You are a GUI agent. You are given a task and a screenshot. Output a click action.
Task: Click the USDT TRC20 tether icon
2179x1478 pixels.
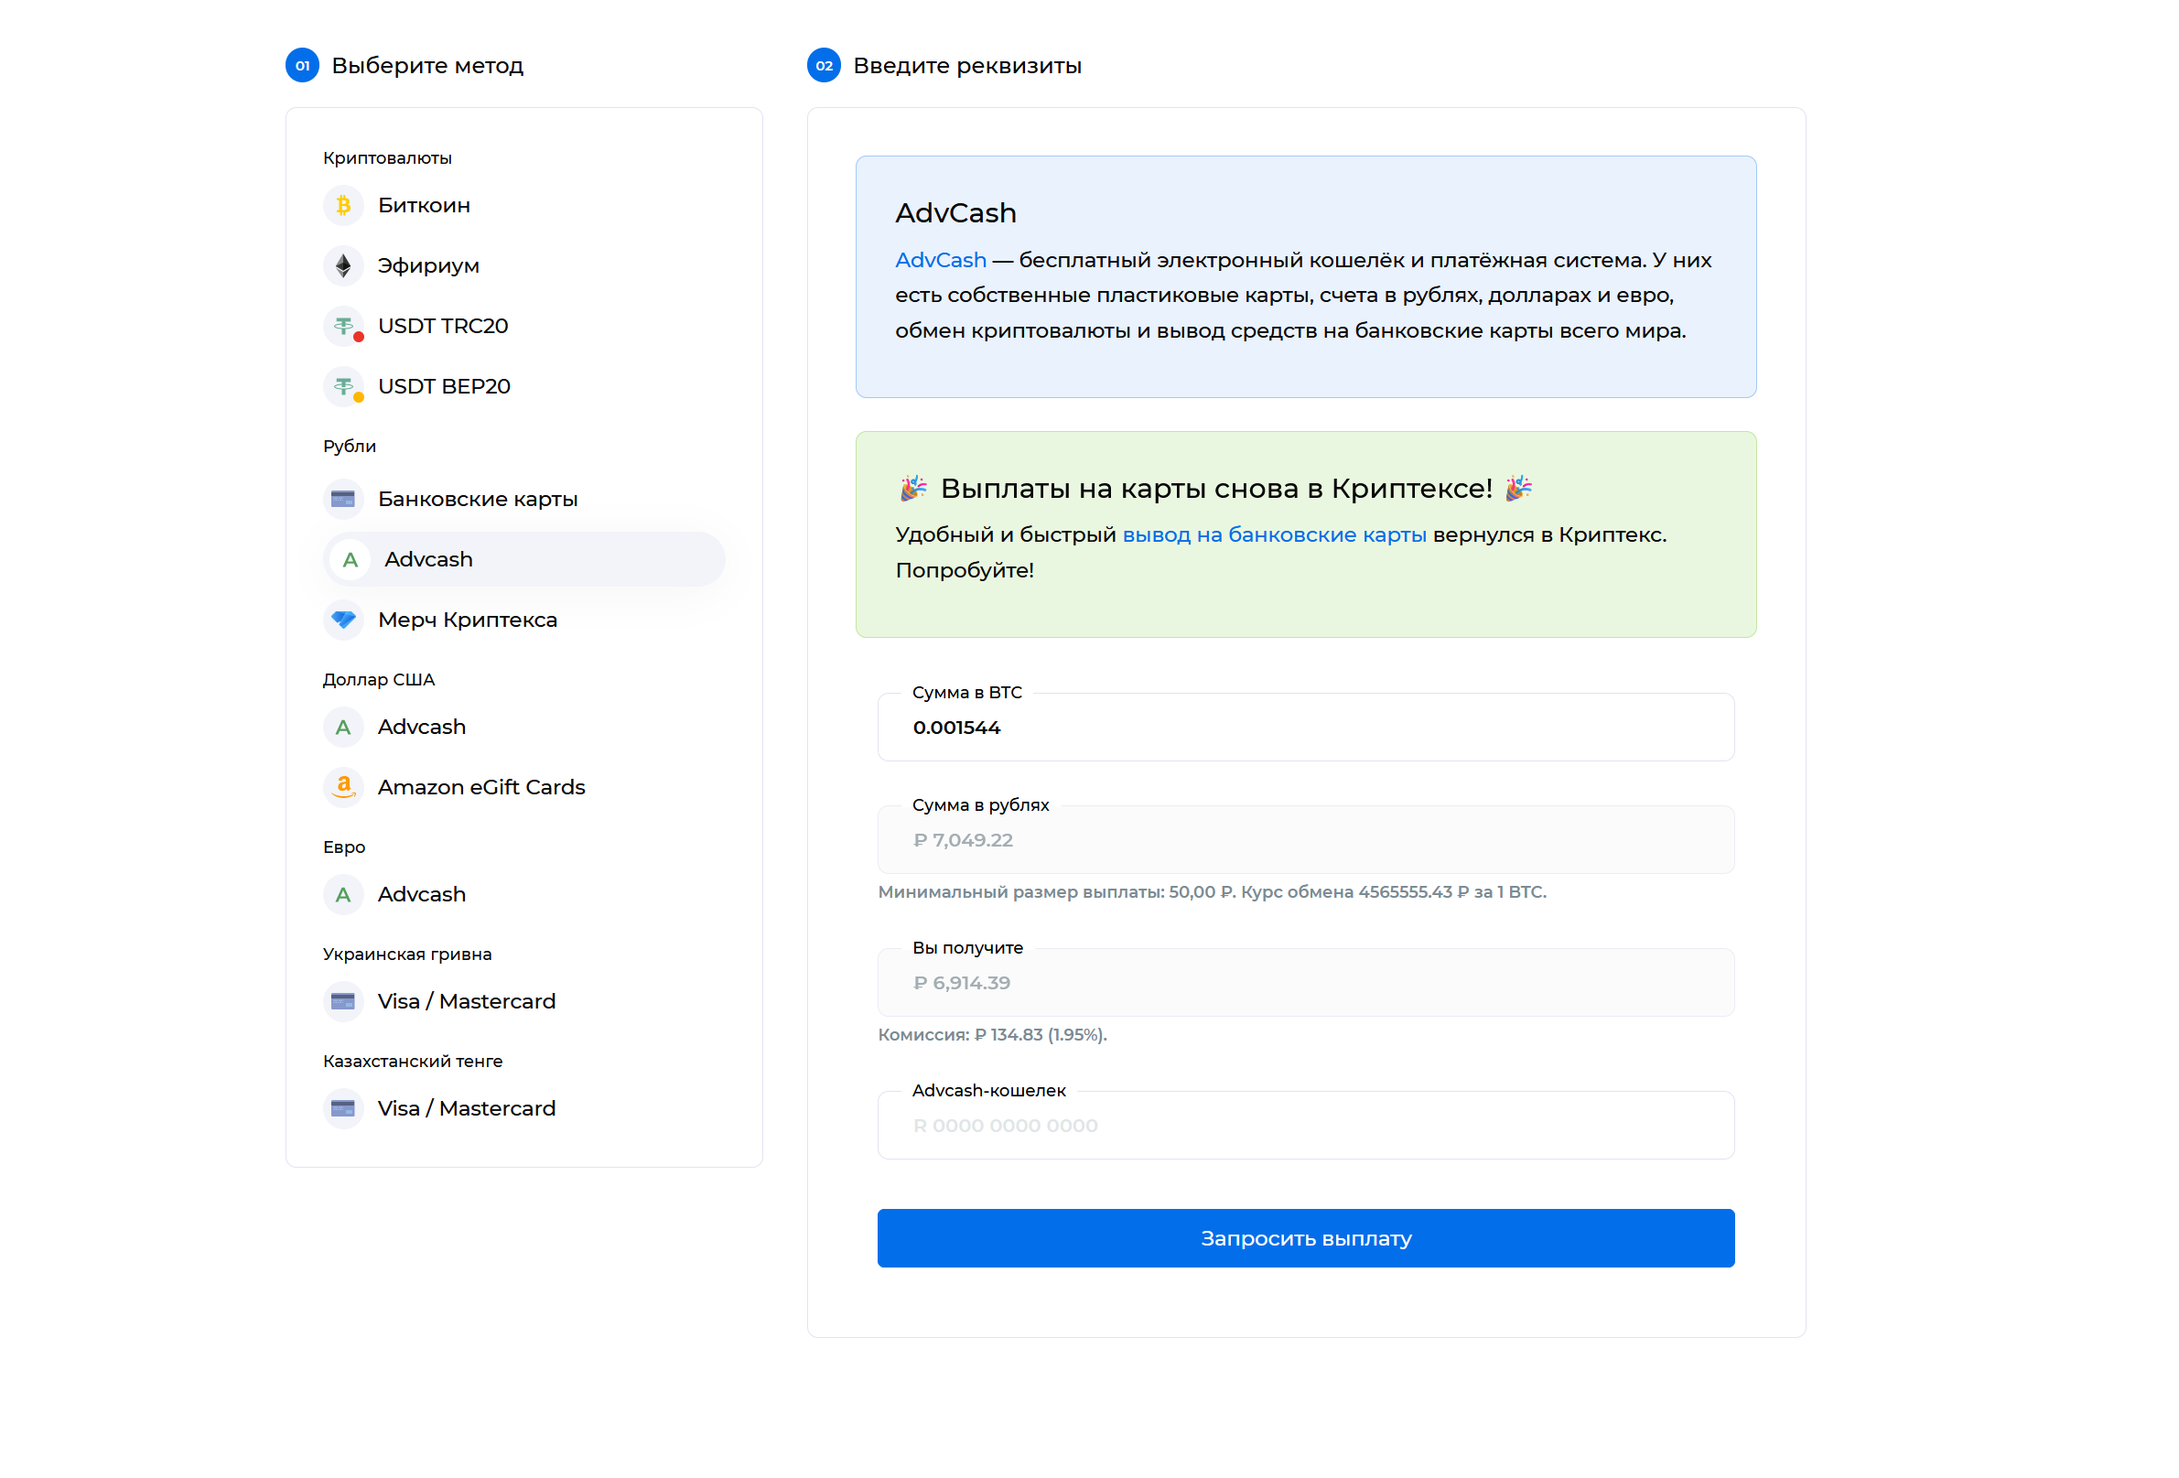pos(343,326)
